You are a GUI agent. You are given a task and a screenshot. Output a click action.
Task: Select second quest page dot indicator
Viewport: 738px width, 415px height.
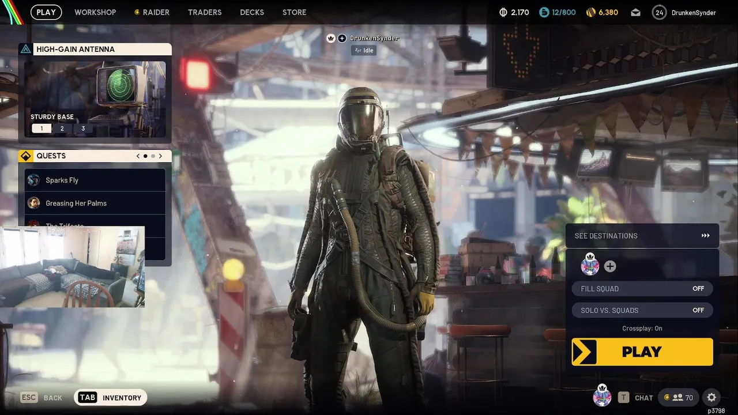point(153,156)
